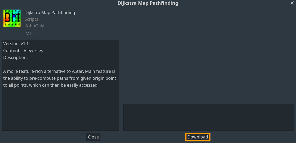Click the Dijkstra Map asset icon
The image size is (296, 143).
point(12,18)
